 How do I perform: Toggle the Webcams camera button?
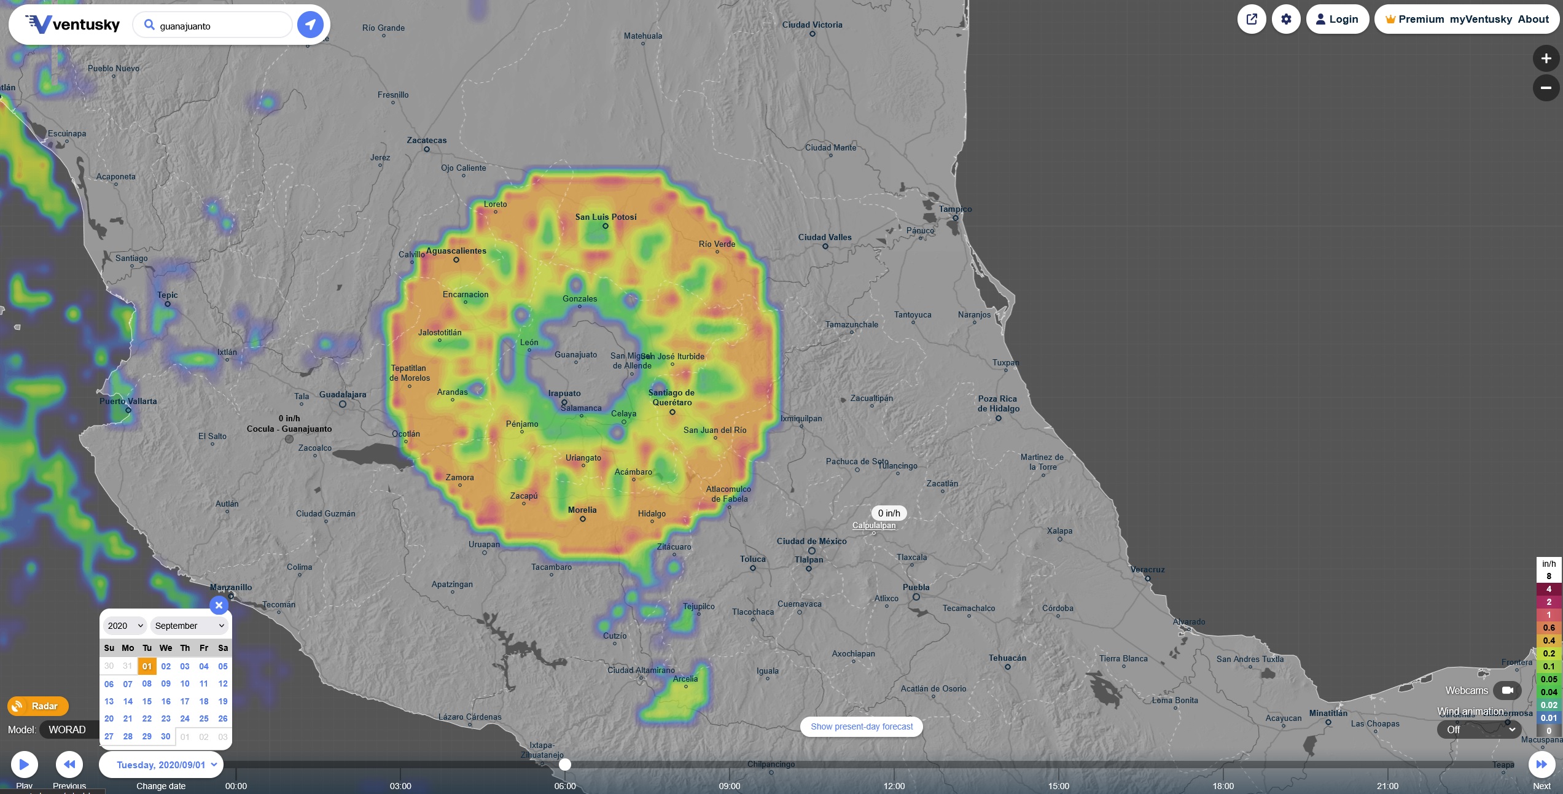click(x=1507, y=691)
